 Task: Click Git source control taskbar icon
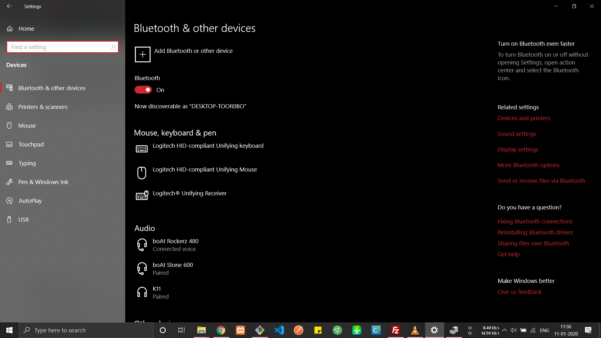(x=259, y=330)
